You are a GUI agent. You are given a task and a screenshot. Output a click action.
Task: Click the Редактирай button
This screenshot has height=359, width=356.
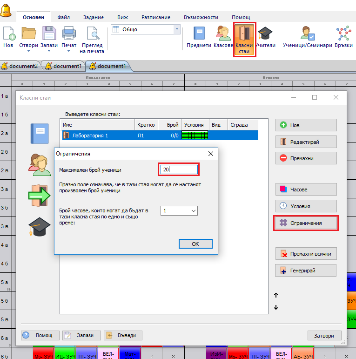click(306, 142)
